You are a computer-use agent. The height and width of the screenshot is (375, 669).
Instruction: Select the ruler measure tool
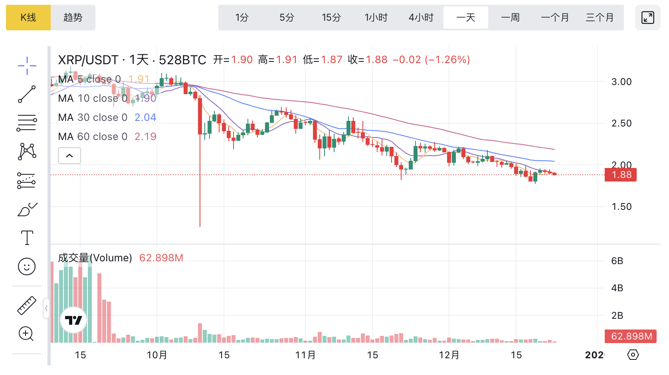pyautogui.click(x=27, y=306)
